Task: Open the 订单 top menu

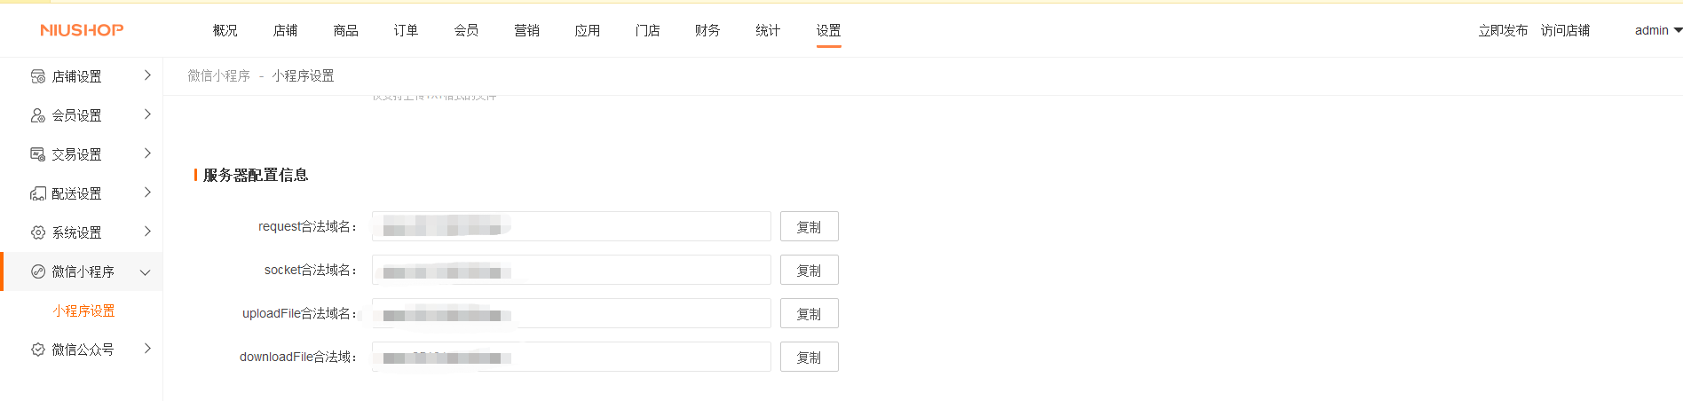Action: 406,30
